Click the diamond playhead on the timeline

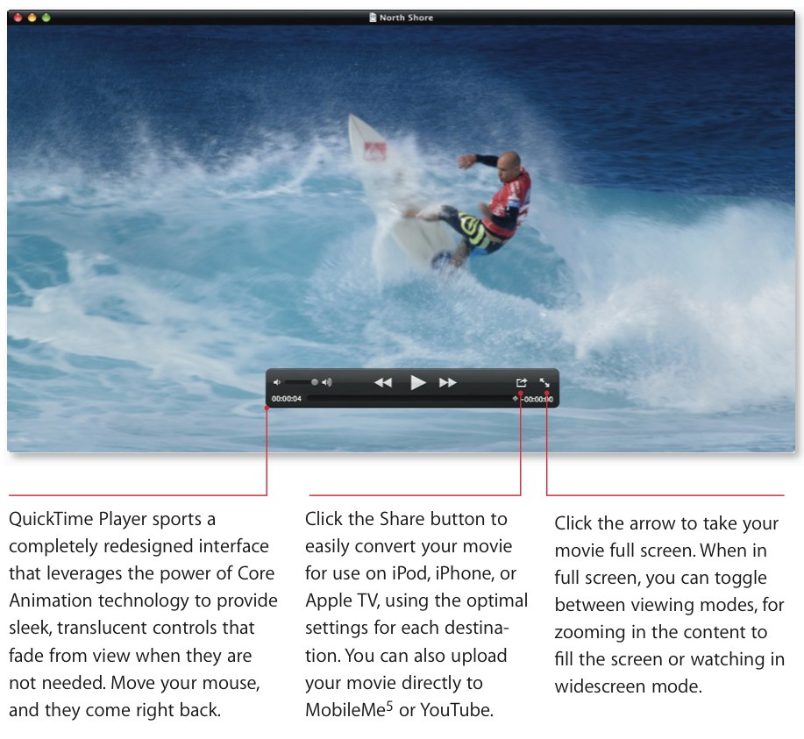[x=516, y=399]
